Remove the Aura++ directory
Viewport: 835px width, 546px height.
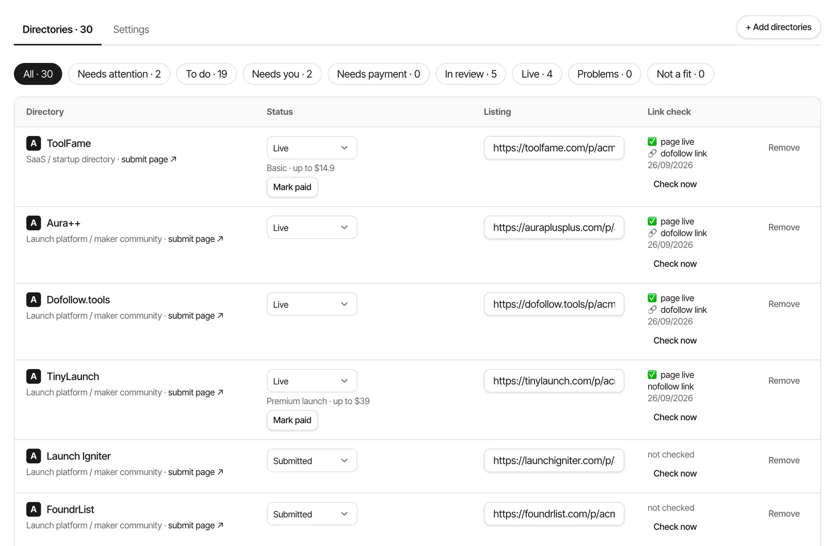[x=784, y=227]
